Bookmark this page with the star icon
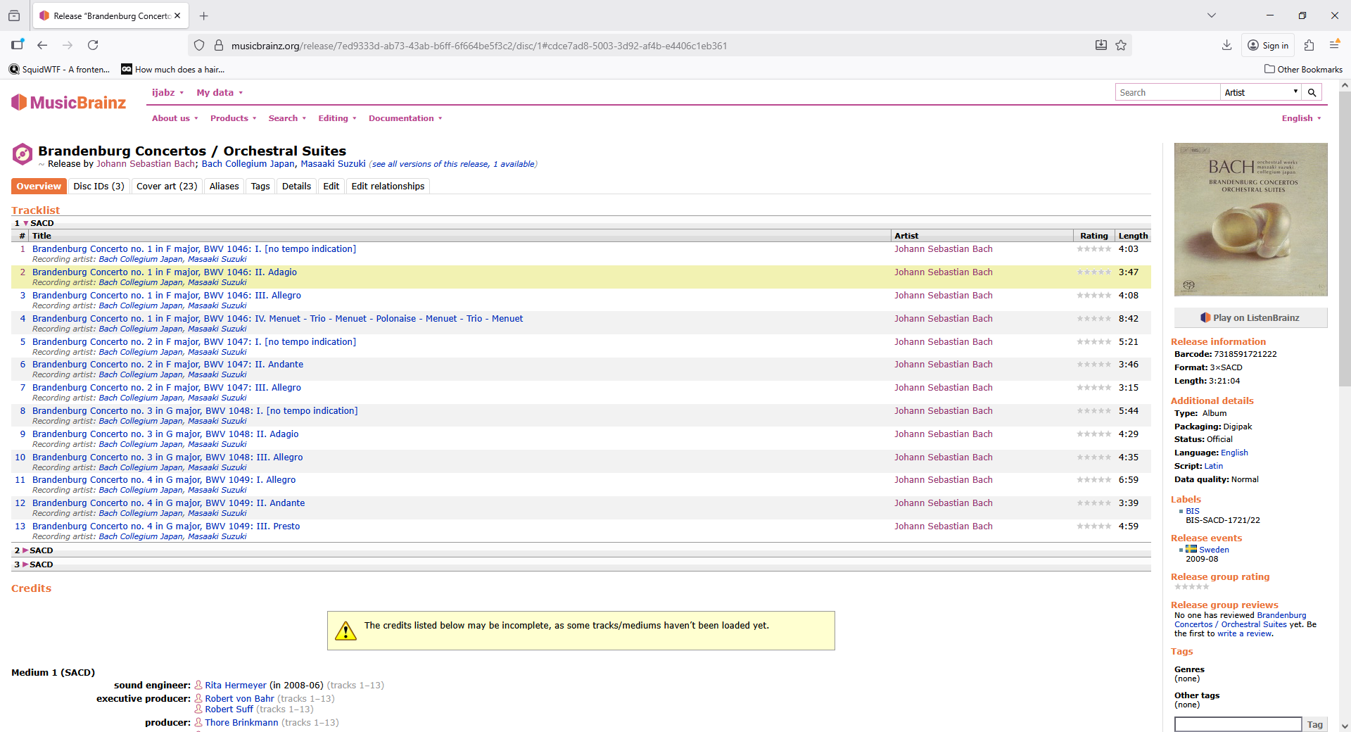 [x=1121, y=45]
